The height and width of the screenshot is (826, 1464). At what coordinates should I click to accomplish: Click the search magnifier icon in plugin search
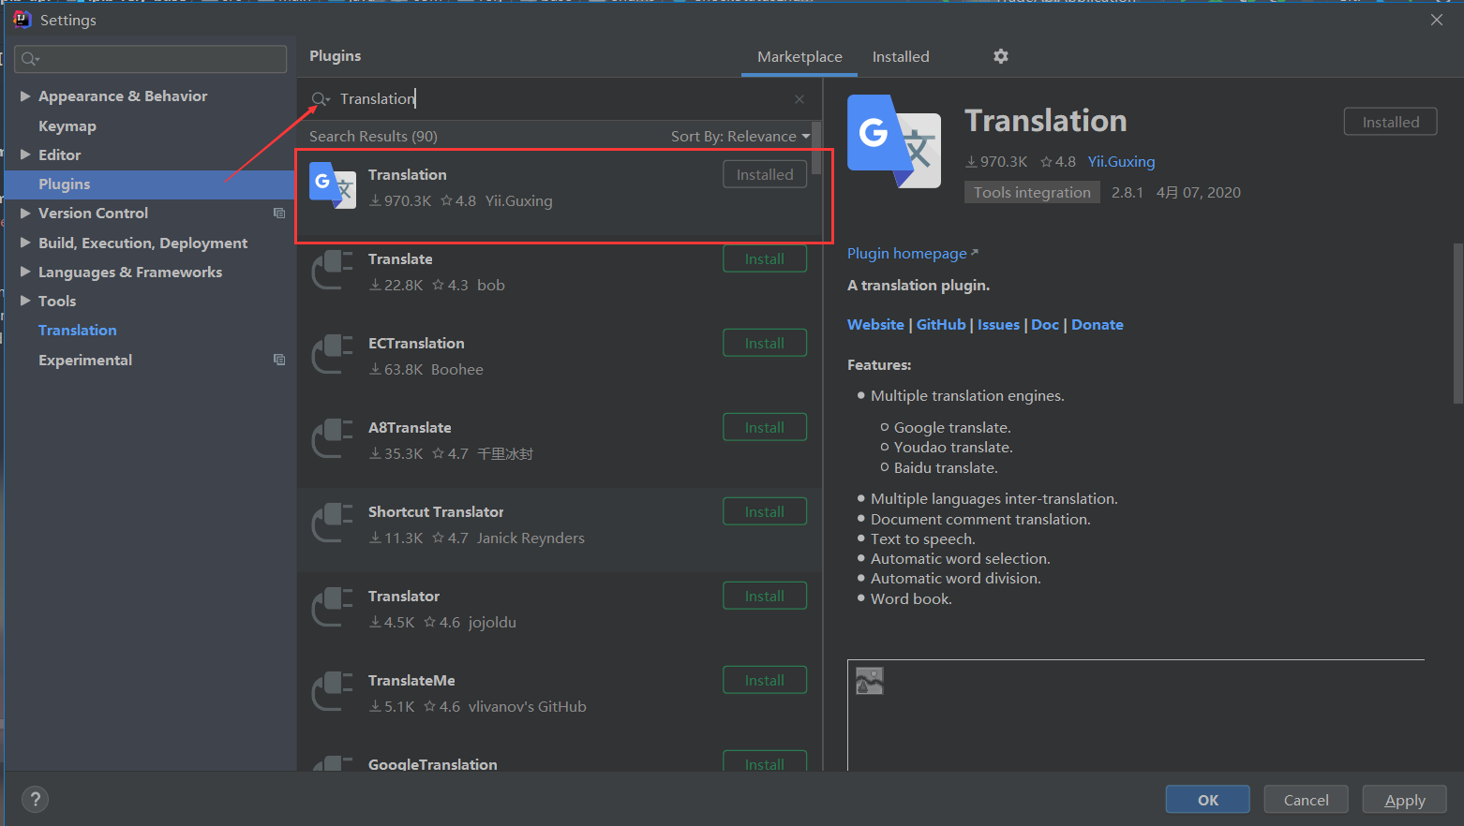[320, 99]
